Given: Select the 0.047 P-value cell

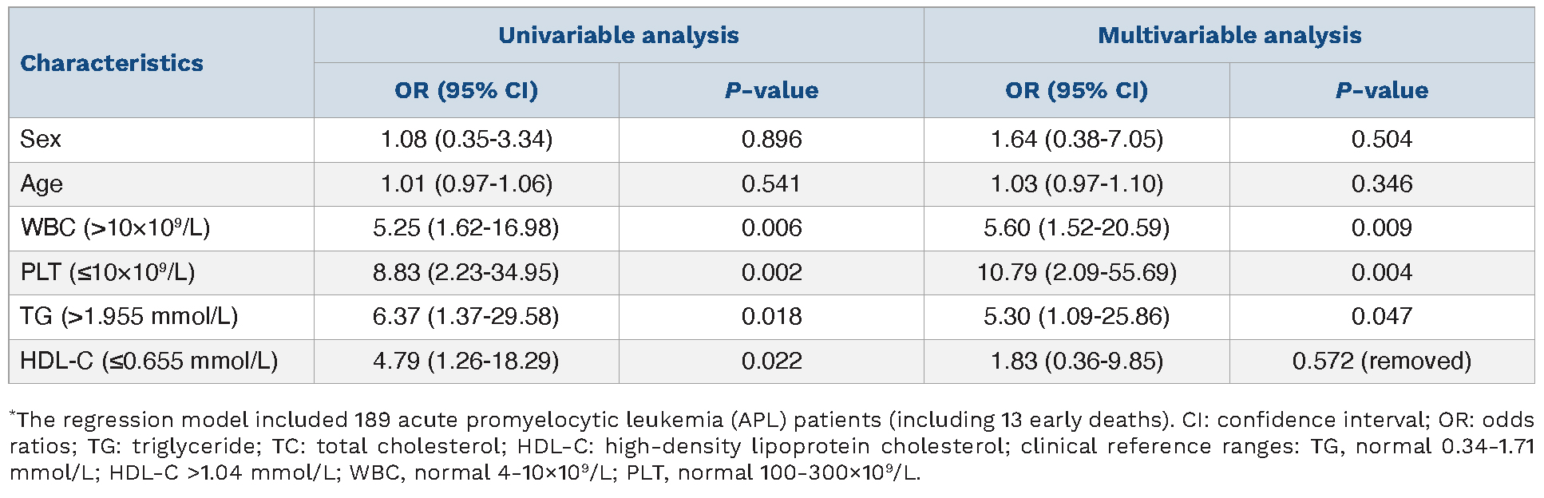Looking at the screenshot, I should click(1381, 317).
